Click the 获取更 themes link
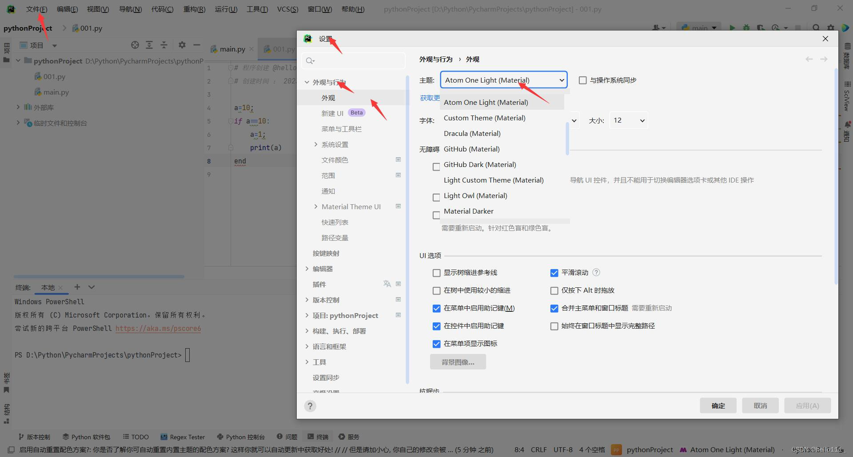This screenshot has height=457, width=853. tap(430, 98)
